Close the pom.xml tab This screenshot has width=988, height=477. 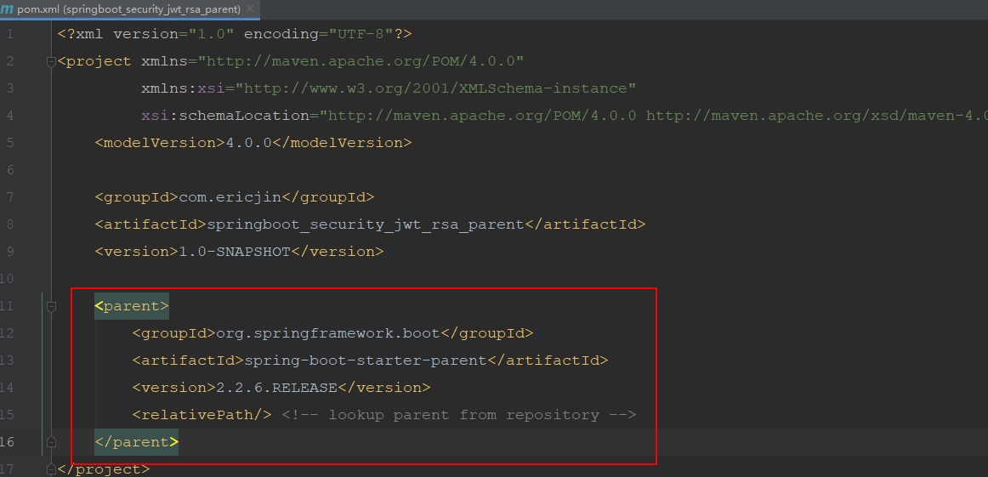click(250, 9)
